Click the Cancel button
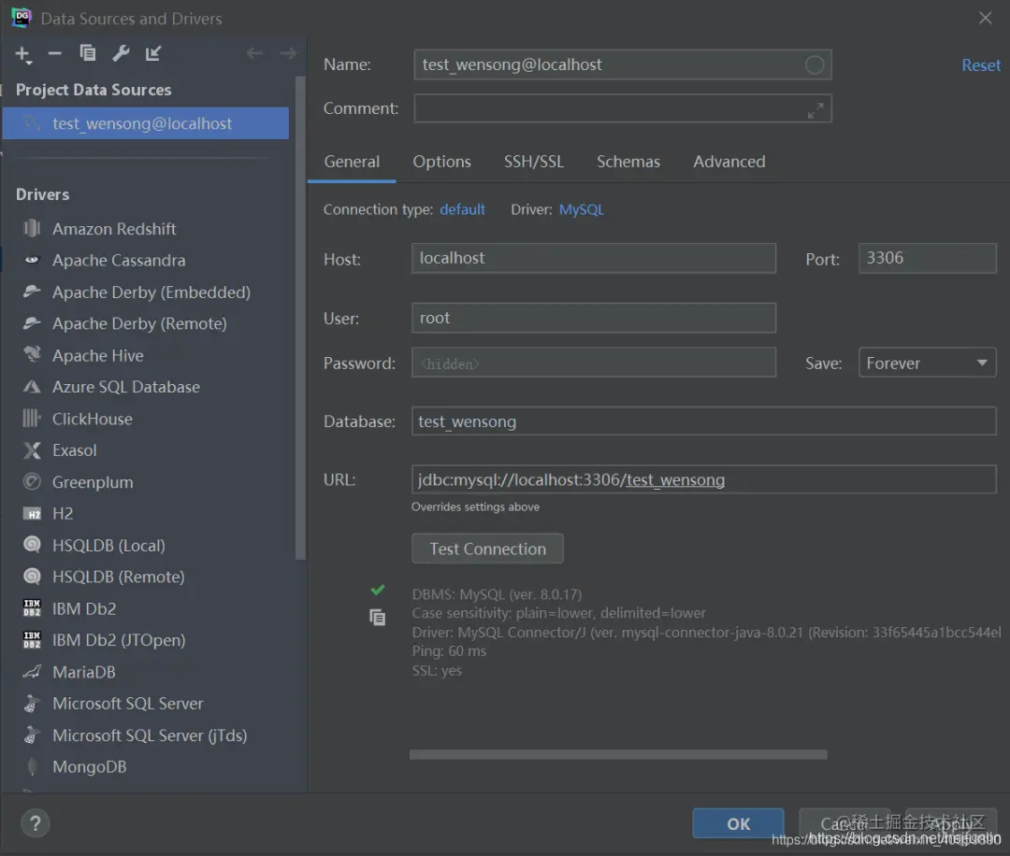The image size is (1010, 856). (844, 824)
